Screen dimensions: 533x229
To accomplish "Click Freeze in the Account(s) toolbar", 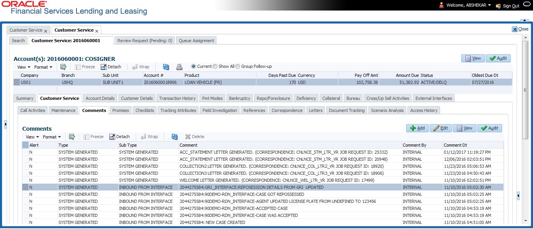I will pos(85,67).
